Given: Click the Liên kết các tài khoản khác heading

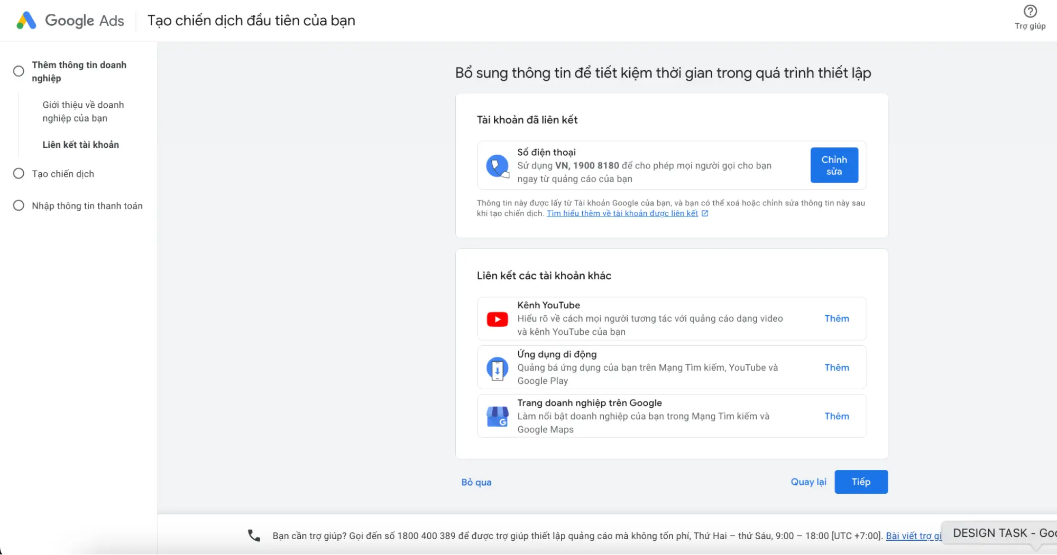Looking at the screenshot, I should [544, 276].
